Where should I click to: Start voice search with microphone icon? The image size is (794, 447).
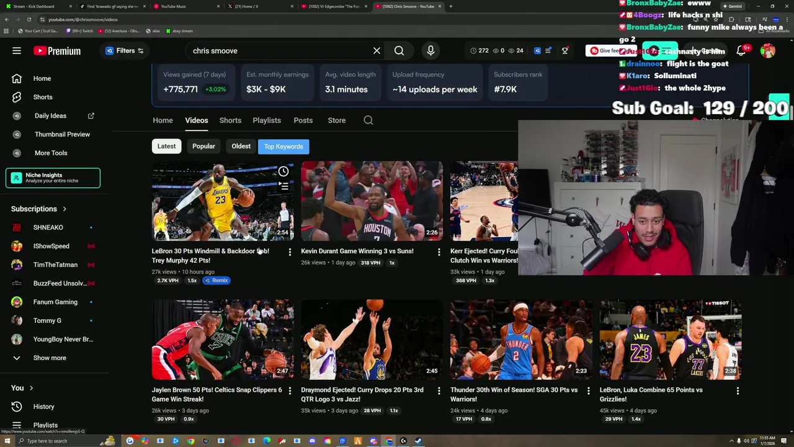[430, 51]
